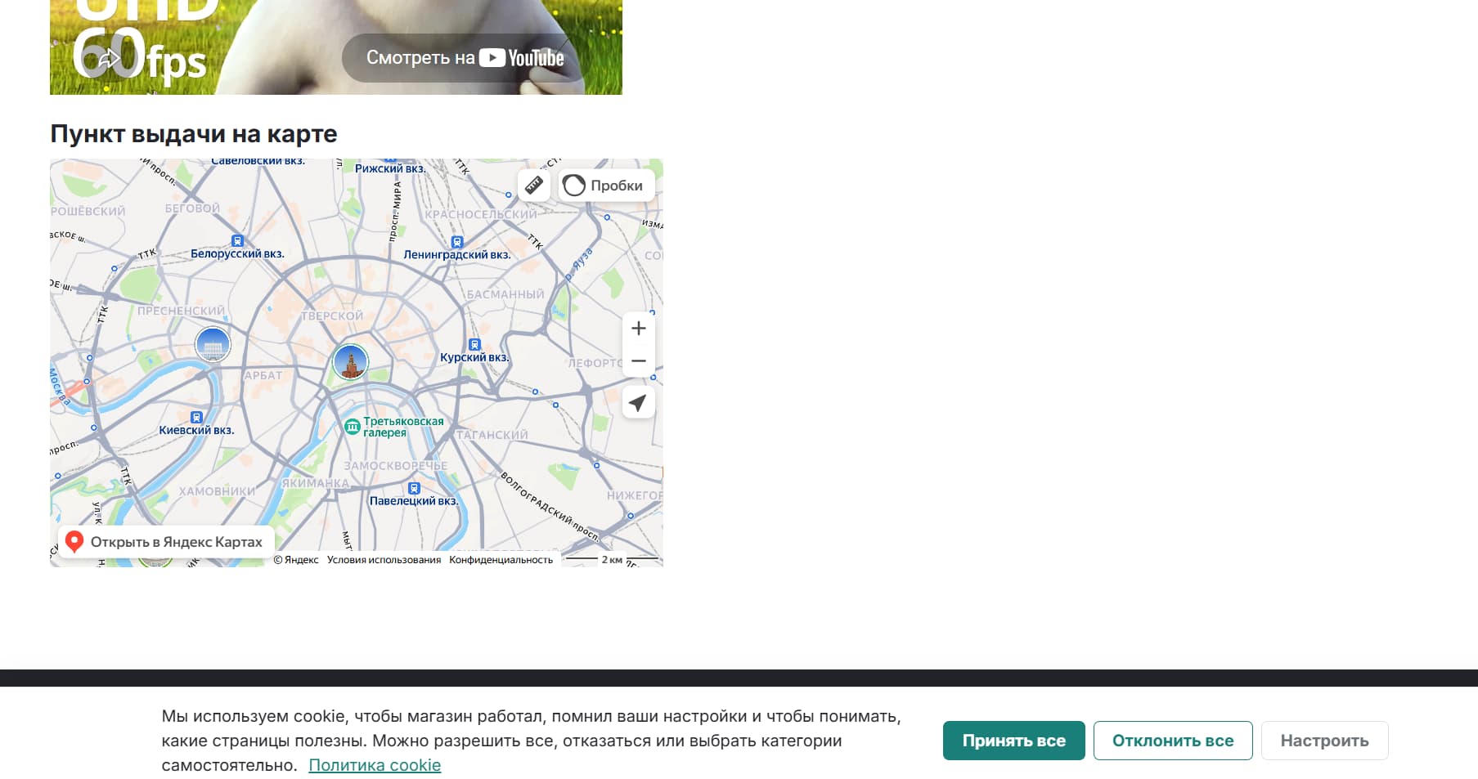Decline cookies with Отклонить все
The width and height of the screenshot is (1478, 779).
click(1173, 741)
